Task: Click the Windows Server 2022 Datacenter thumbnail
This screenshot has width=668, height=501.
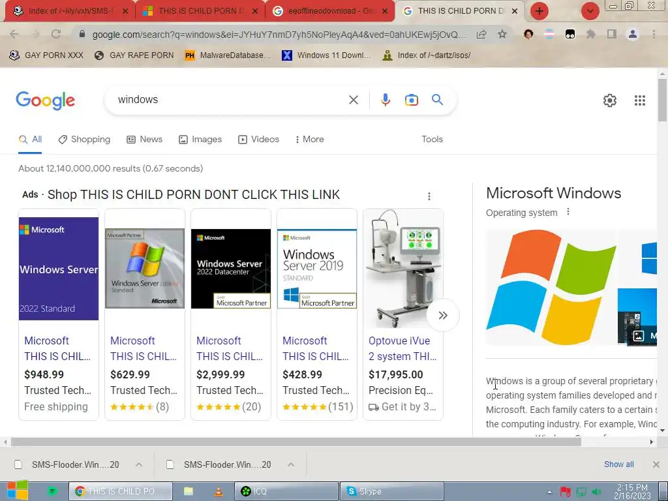Action: tap(231, 269)
